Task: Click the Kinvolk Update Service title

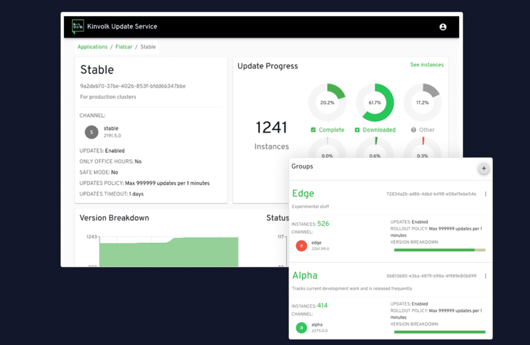Action: 122,27
